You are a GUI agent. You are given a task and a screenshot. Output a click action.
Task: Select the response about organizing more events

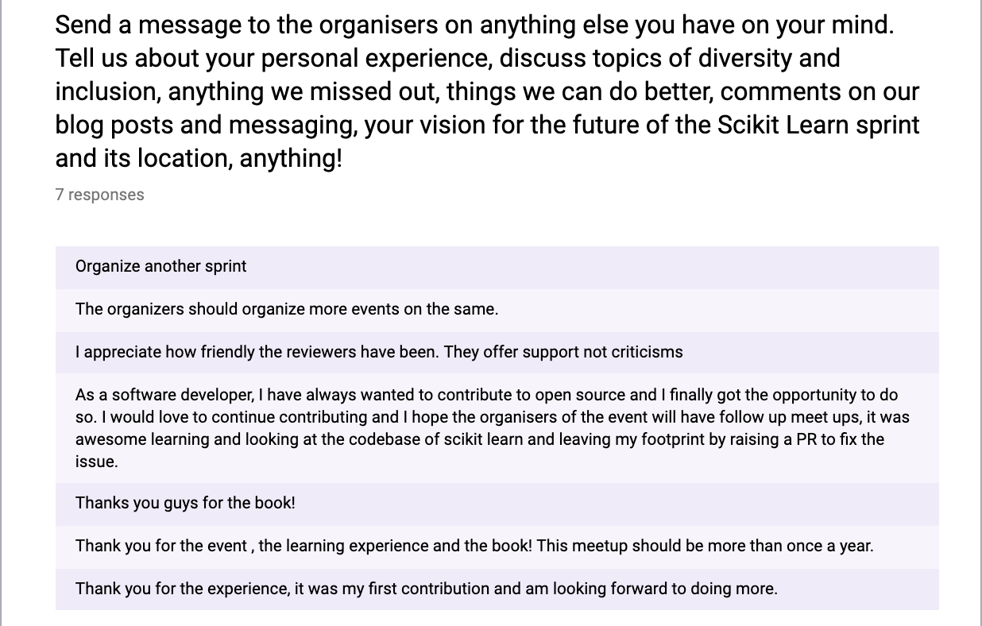click(x=497, y=310)
